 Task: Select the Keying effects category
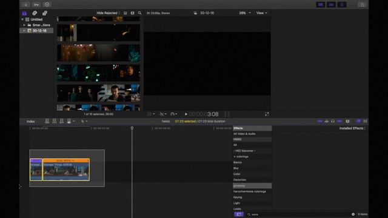tap(252, 197)
